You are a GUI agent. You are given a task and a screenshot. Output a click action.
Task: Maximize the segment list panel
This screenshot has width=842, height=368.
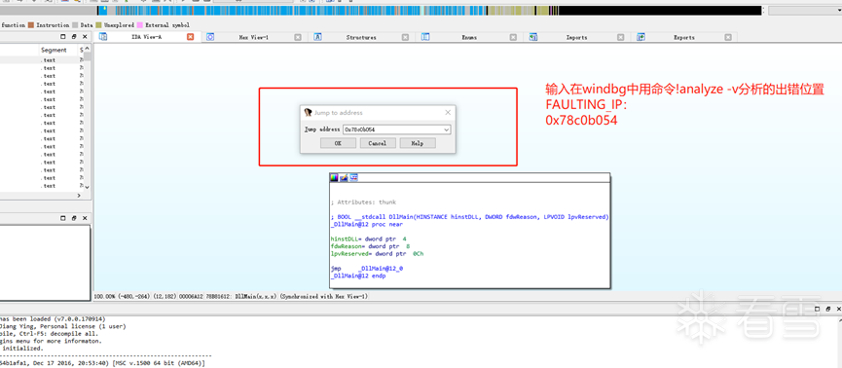tap(63, 37)
